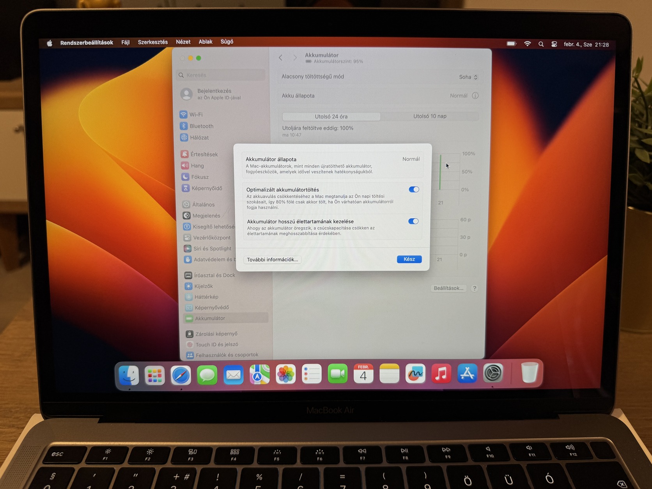The width and height of the screenshot is (652, 489).
Task: Click the Beállítások... button
Action: pos(448,288)
